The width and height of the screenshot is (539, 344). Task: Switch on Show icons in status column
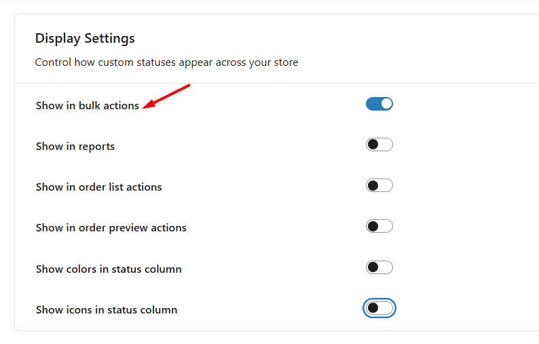[379, 309]
